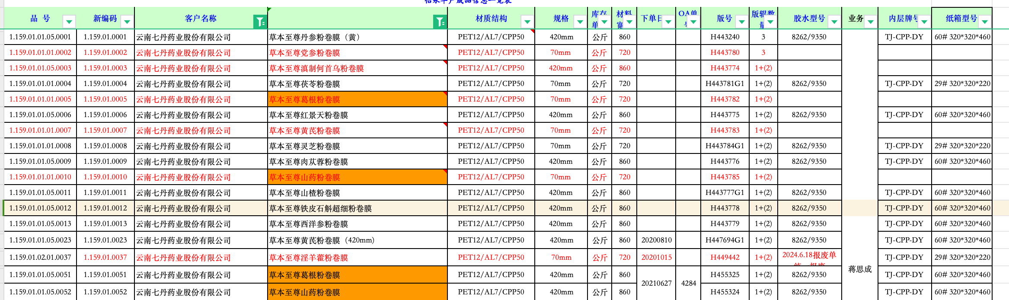Open the 内层牌号 column filter dropdown

924,21
